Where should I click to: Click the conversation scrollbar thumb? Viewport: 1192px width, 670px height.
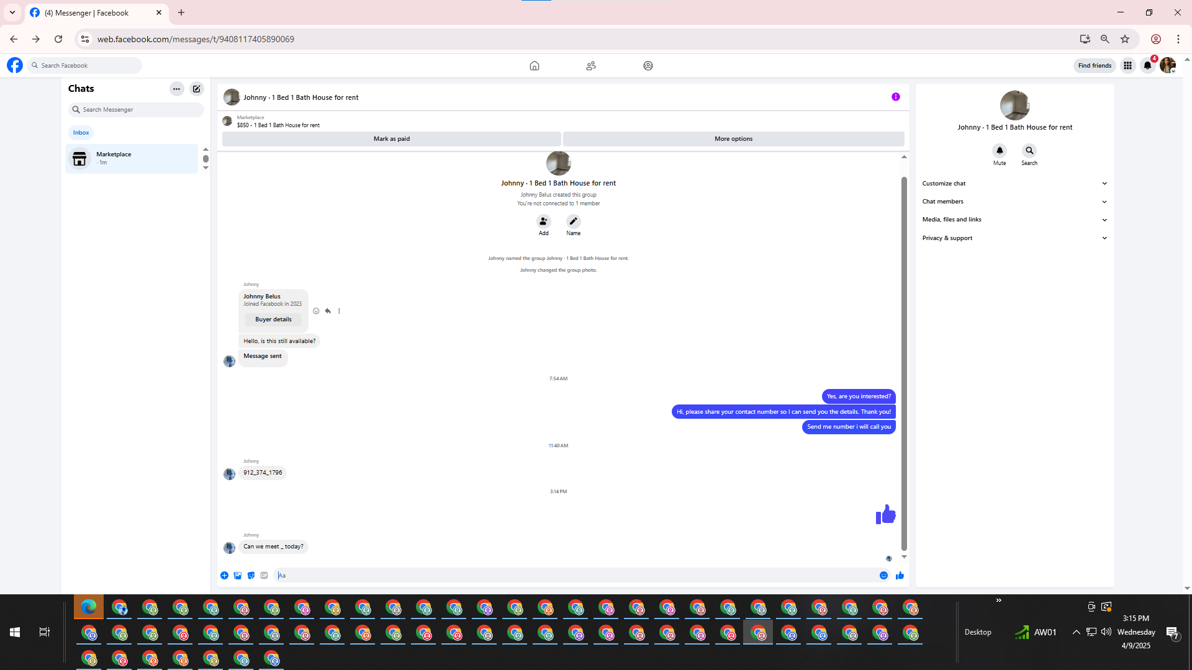(x=904, y=363)
